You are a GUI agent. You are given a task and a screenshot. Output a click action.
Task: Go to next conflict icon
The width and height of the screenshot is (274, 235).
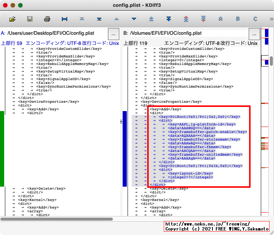point(169,19)
